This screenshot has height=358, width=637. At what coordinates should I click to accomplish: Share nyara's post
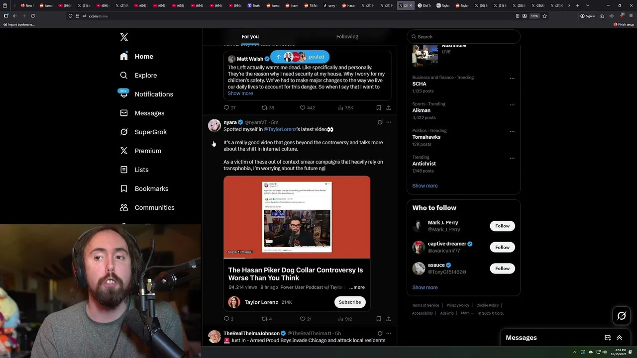pos(389,319)
